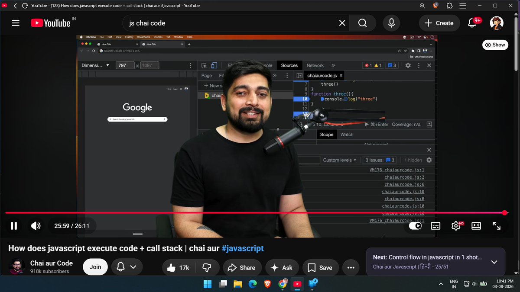Clear the search text with the X
Image resolution: width=520 pixels, height=292 pixels.
click(342, 23)
